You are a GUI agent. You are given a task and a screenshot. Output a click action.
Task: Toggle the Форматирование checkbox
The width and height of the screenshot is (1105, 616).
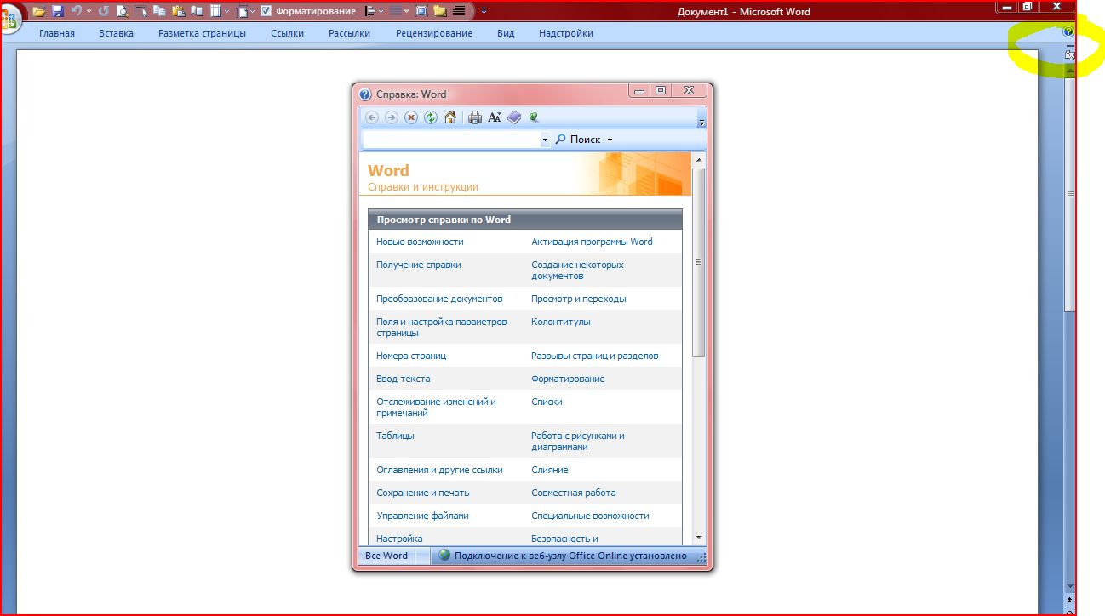point(266,11)
